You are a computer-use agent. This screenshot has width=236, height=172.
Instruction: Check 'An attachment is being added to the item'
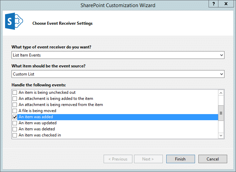pos(15,99)
